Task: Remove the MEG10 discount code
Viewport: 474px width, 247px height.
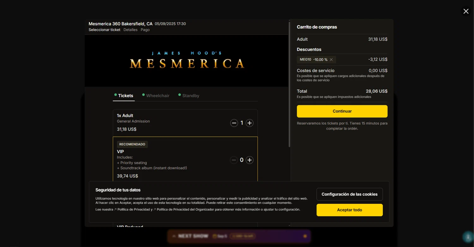Action: pyautogui.click(x=331, y=60)
